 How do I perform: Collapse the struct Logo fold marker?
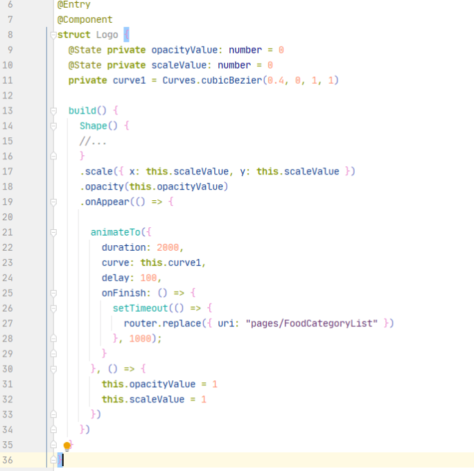coord(53,35)
